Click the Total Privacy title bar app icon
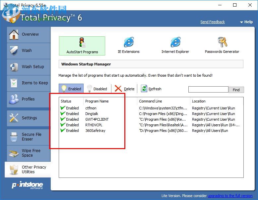Image resolution: width=258 pixels, height=200 pixels. click(6, 5)
